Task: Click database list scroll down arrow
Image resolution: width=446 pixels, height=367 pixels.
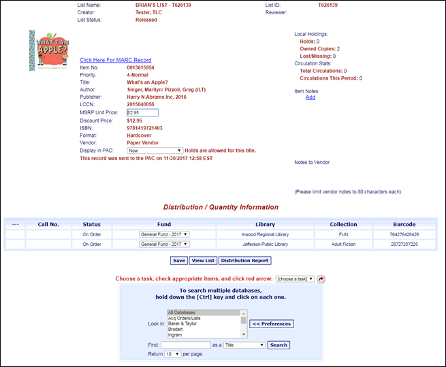Action: pos(244,334)
